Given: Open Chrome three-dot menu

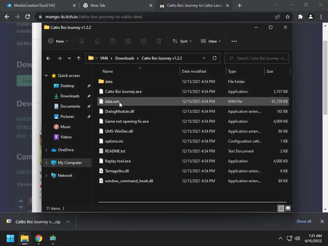Looking at the screenshot, I should [x=321, y=17].
